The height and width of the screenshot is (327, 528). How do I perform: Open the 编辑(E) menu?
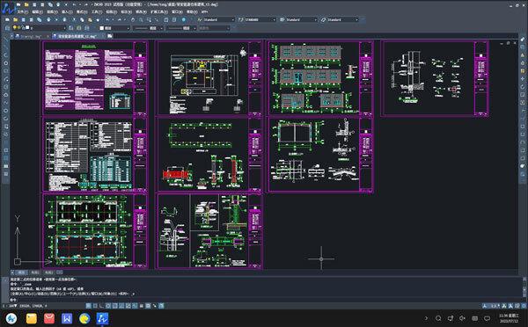click(x=38, y=11)
